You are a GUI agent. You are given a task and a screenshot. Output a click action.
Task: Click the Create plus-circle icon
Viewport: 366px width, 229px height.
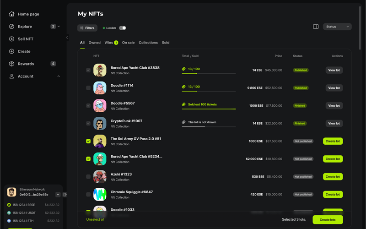click(11, 51)
